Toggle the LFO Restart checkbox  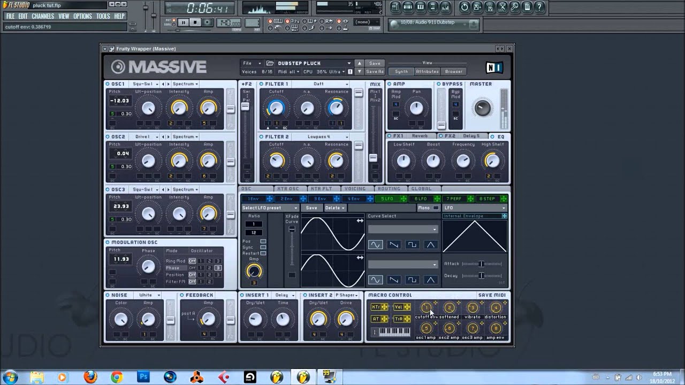(263, 253)
